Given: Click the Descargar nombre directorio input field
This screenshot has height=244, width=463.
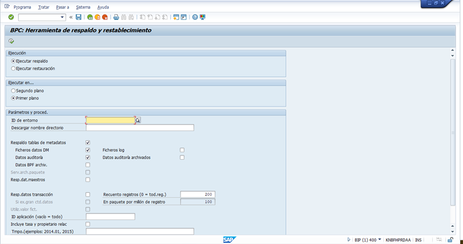Looking at the screenshot, I should tap(140, 127).
